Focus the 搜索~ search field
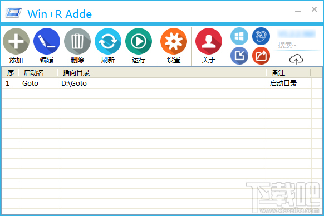This screenshot has height=216, width=324. coord(297,45)
